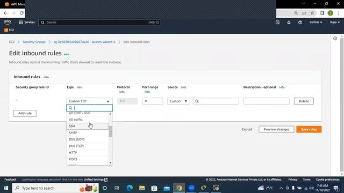
Task: Open the launch-wizard-6 security group breadcrumb
Action: tap(84, 42)
